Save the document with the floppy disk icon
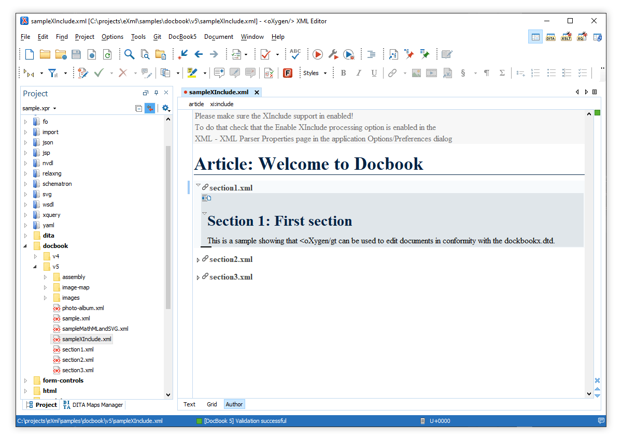 point(76,54)
